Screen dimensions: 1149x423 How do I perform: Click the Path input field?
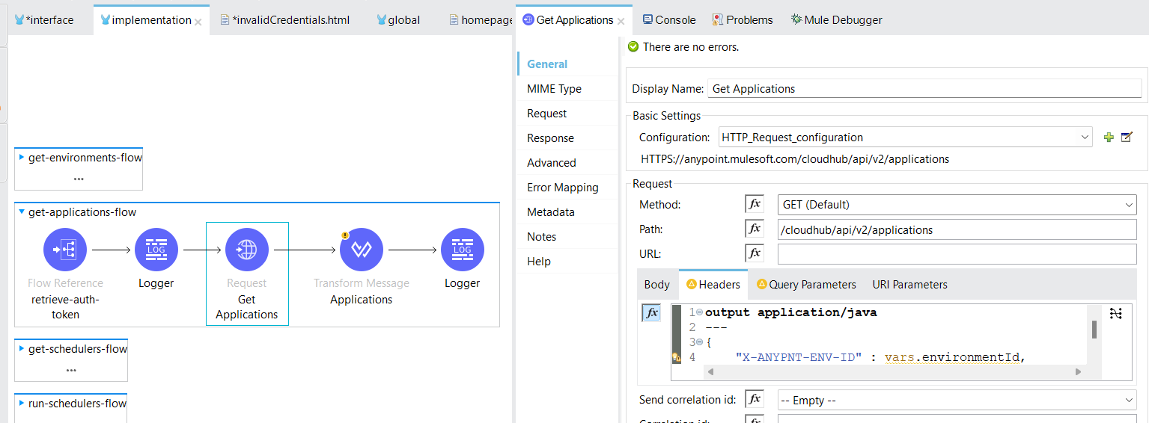957,229
